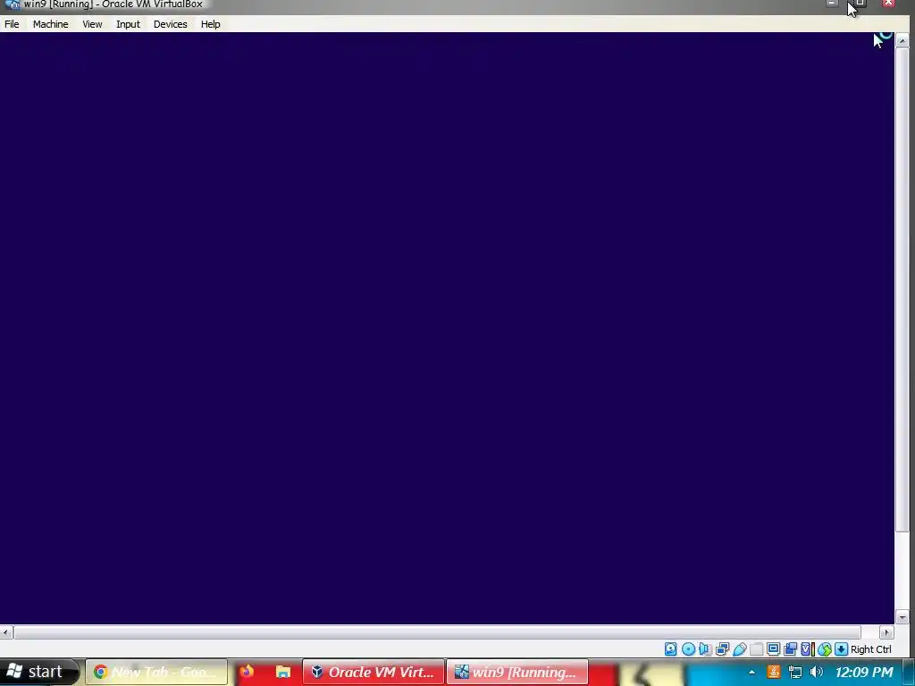Open the Machine menu

pyautogui.click(x=50, y=24)
